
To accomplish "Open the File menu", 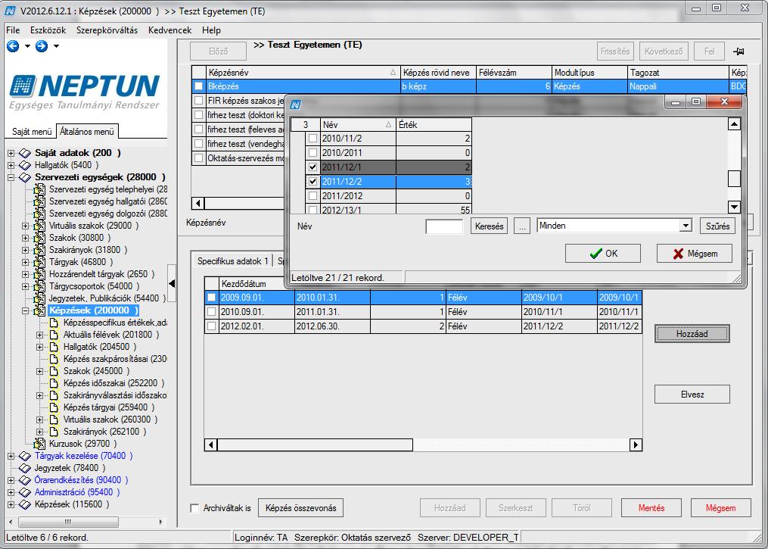I will [13, 30].
